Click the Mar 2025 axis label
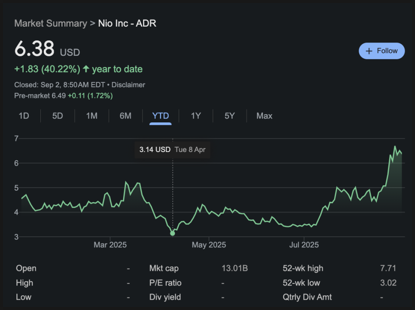 click(x=110, y=245)
